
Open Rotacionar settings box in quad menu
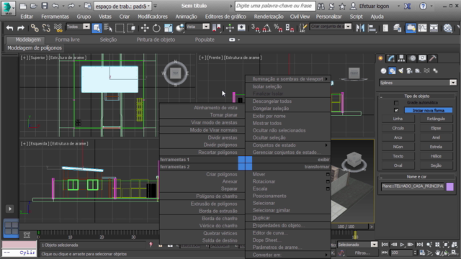coord(328,181)
